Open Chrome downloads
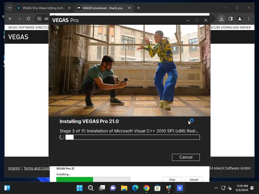The image size is (259, 194). (x=222, y=19)
